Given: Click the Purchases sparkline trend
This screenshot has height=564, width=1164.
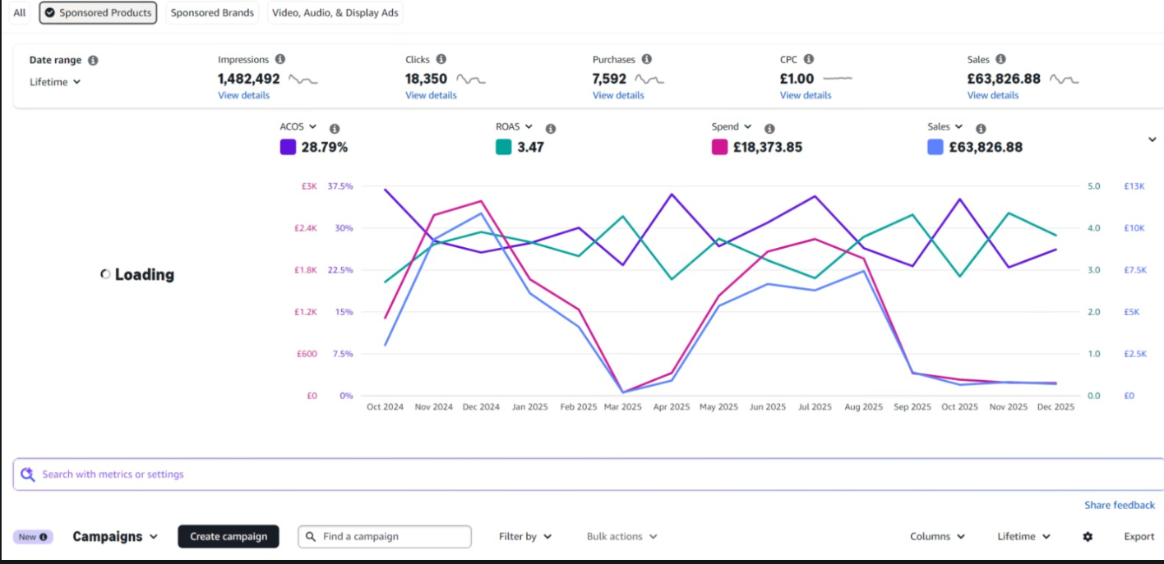Looking at the screenshot, I should click(649, 80).
